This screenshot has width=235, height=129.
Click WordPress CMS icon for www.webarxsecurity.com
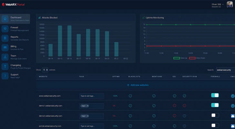tap(233, 96)
